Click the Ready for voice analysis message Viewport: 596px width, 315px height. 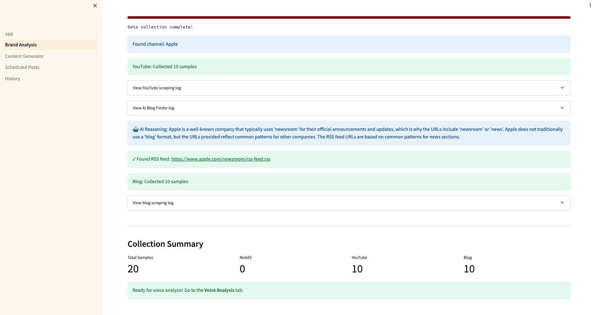click(188, 290)
